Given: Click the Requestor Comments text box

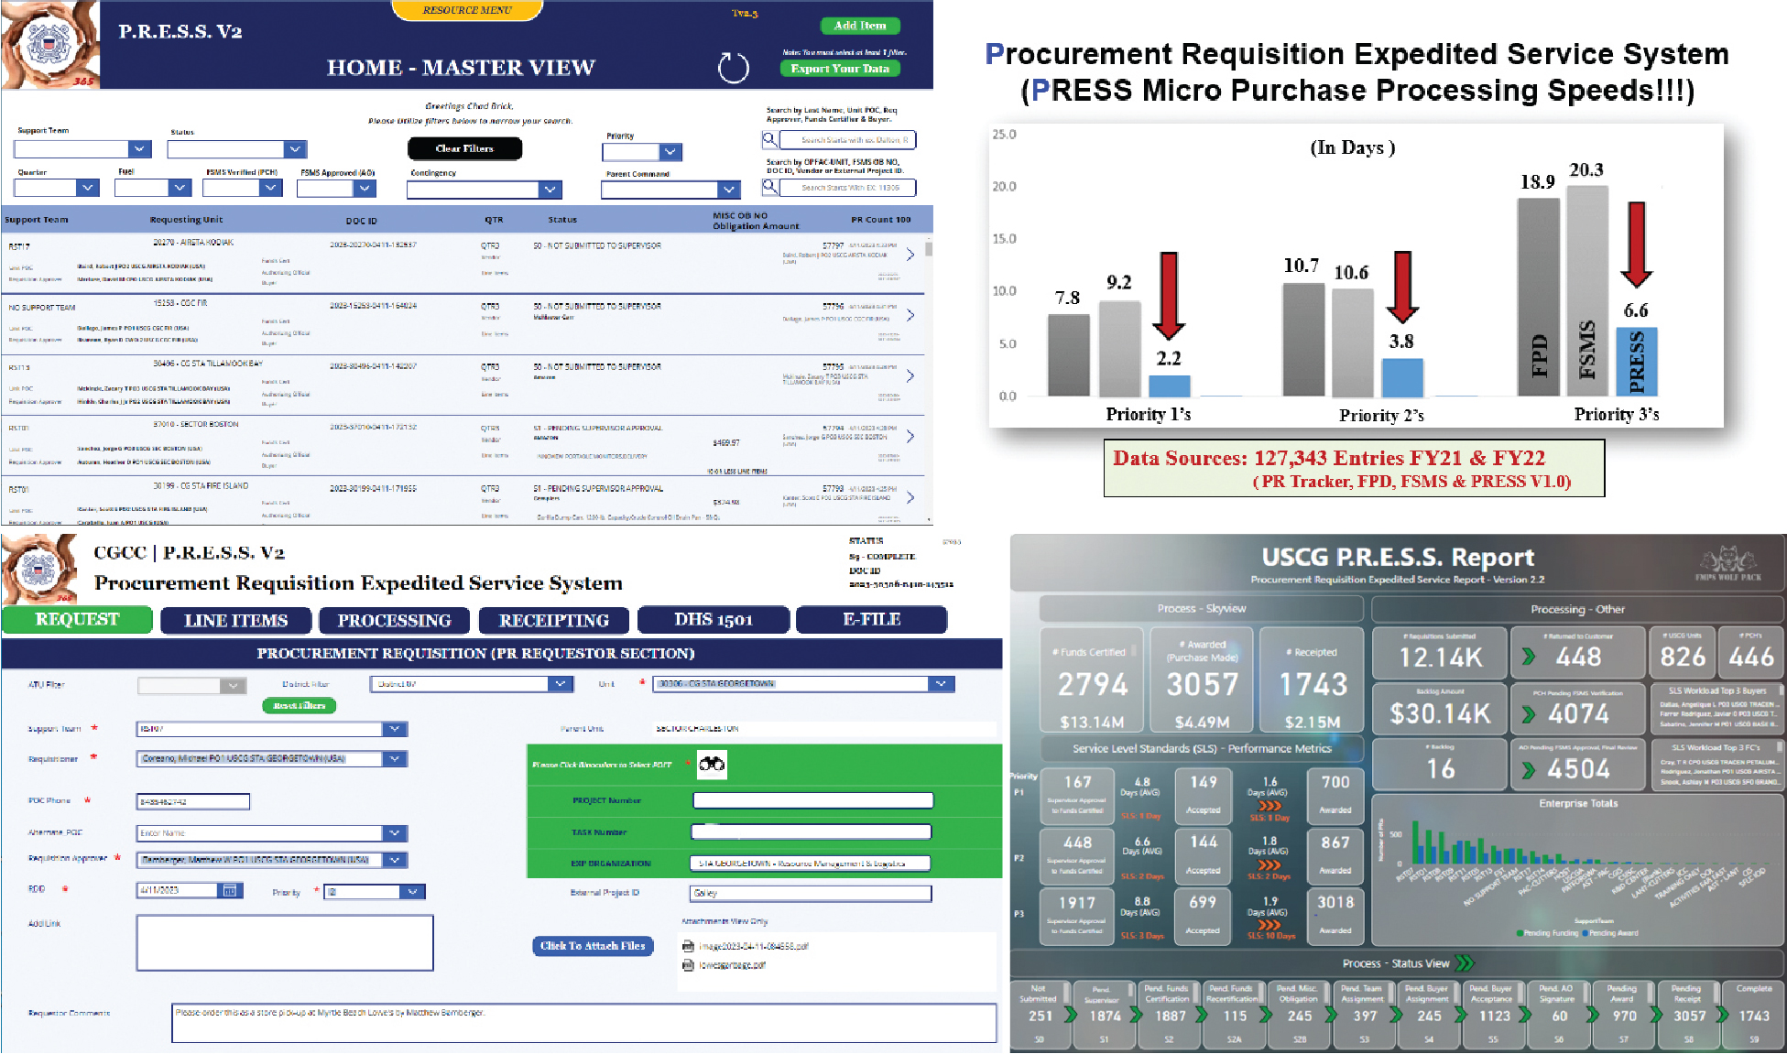Looking at the screenshot, I should (x=583, y=1023).
